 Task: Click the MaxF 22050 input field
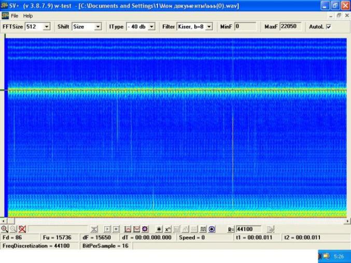(290, 26)
